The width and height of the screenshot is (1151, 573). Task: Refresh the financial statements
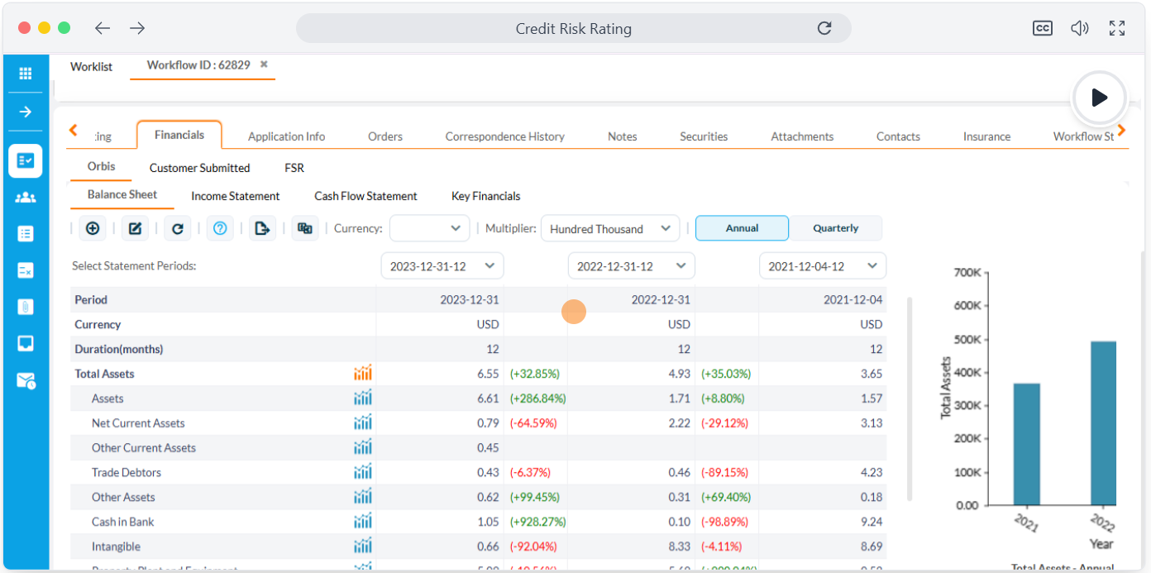click(177, 228)
